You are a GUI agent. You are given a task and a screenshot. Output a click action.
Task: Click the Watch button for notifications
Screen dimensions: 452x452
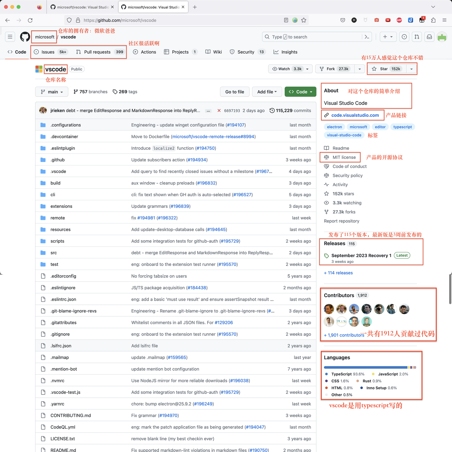pyautogui.click(x=290, y=69)
